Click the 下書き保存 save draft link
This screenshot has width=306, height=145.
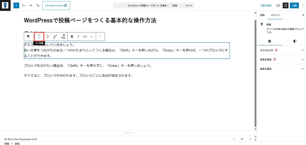266,5
